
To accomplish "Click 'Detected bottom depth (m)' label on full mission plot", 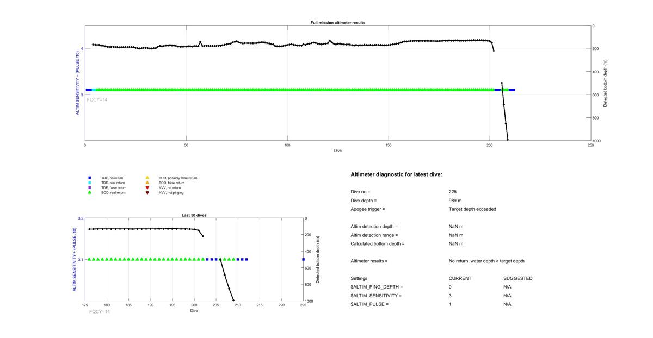I will [606, 83].
